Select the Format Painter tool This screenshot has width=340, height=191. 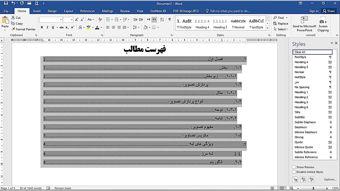pyautogui.click(x=23, y=29)
